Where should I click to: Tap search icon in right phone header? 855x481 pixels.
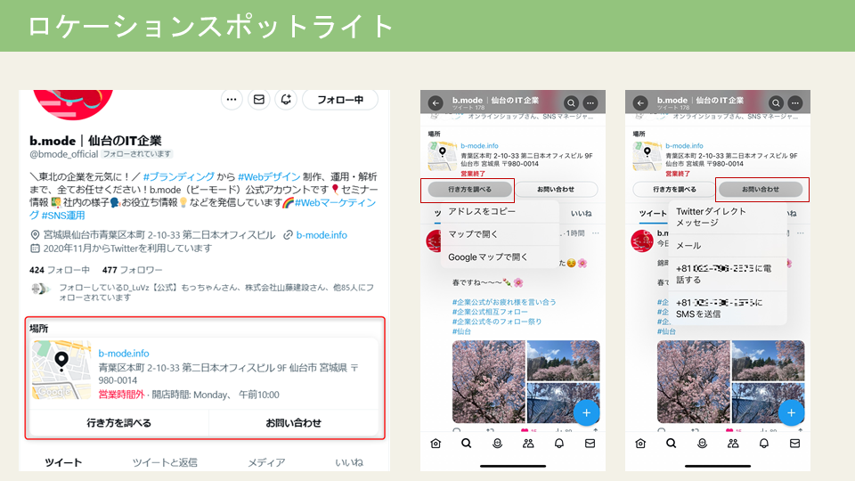(x=776, y=102)
